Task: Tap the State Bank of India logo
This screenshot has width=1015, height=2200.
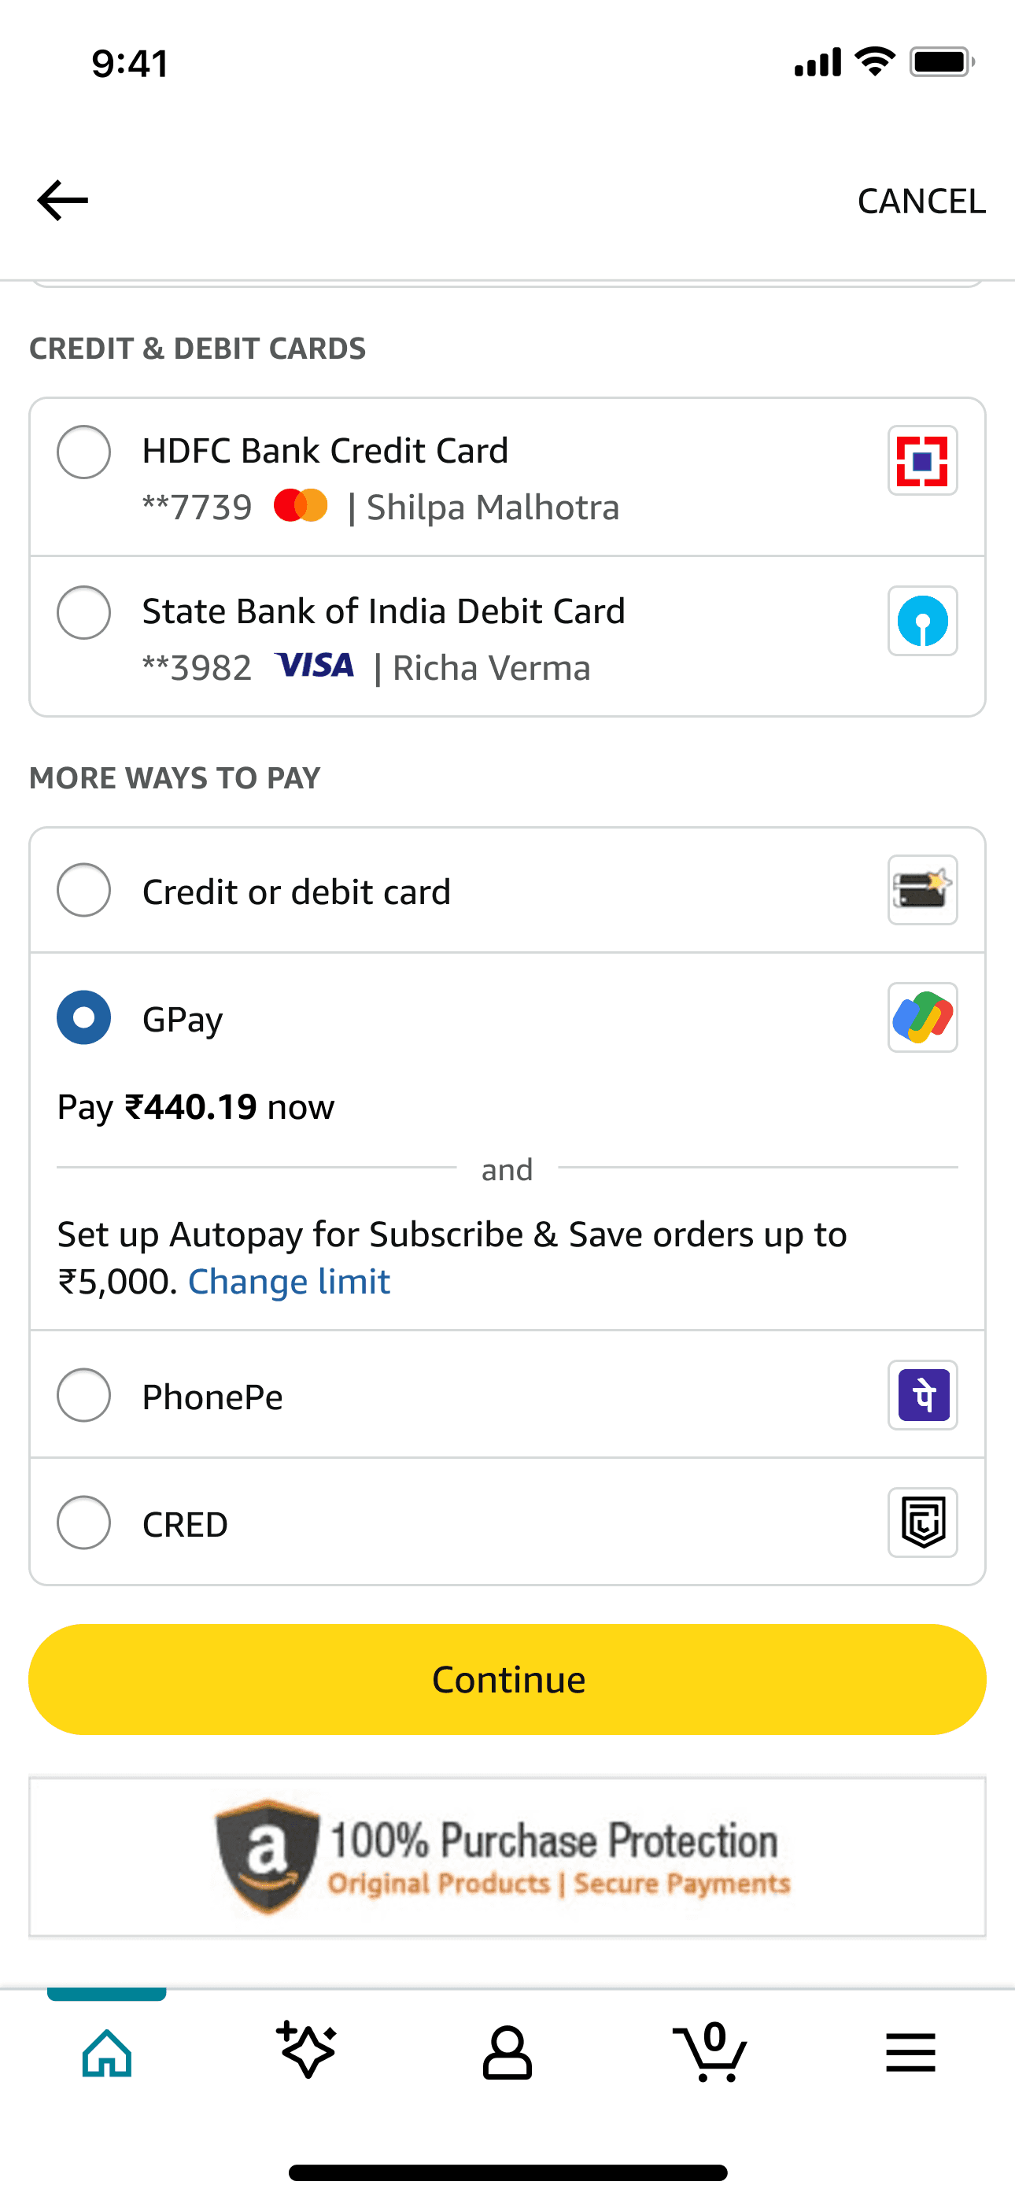Action: pos(922,621)
